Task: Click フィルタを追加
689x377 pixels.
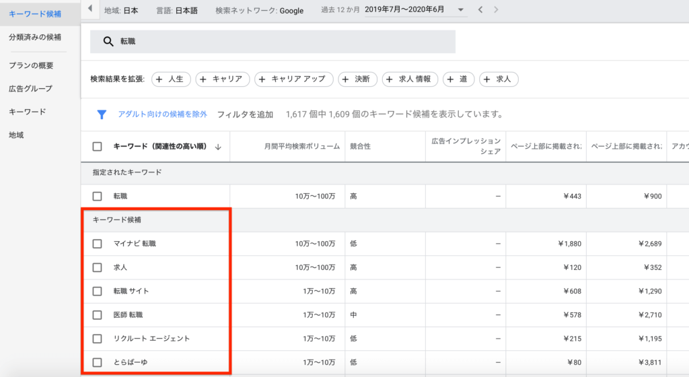Action: pos(245,114)
